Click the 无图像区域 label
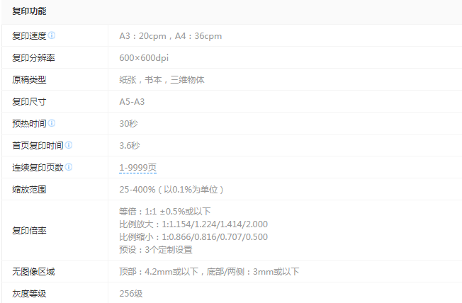This screenshot has height=303, width=462. pyautogui.click(x=33, y=271)
